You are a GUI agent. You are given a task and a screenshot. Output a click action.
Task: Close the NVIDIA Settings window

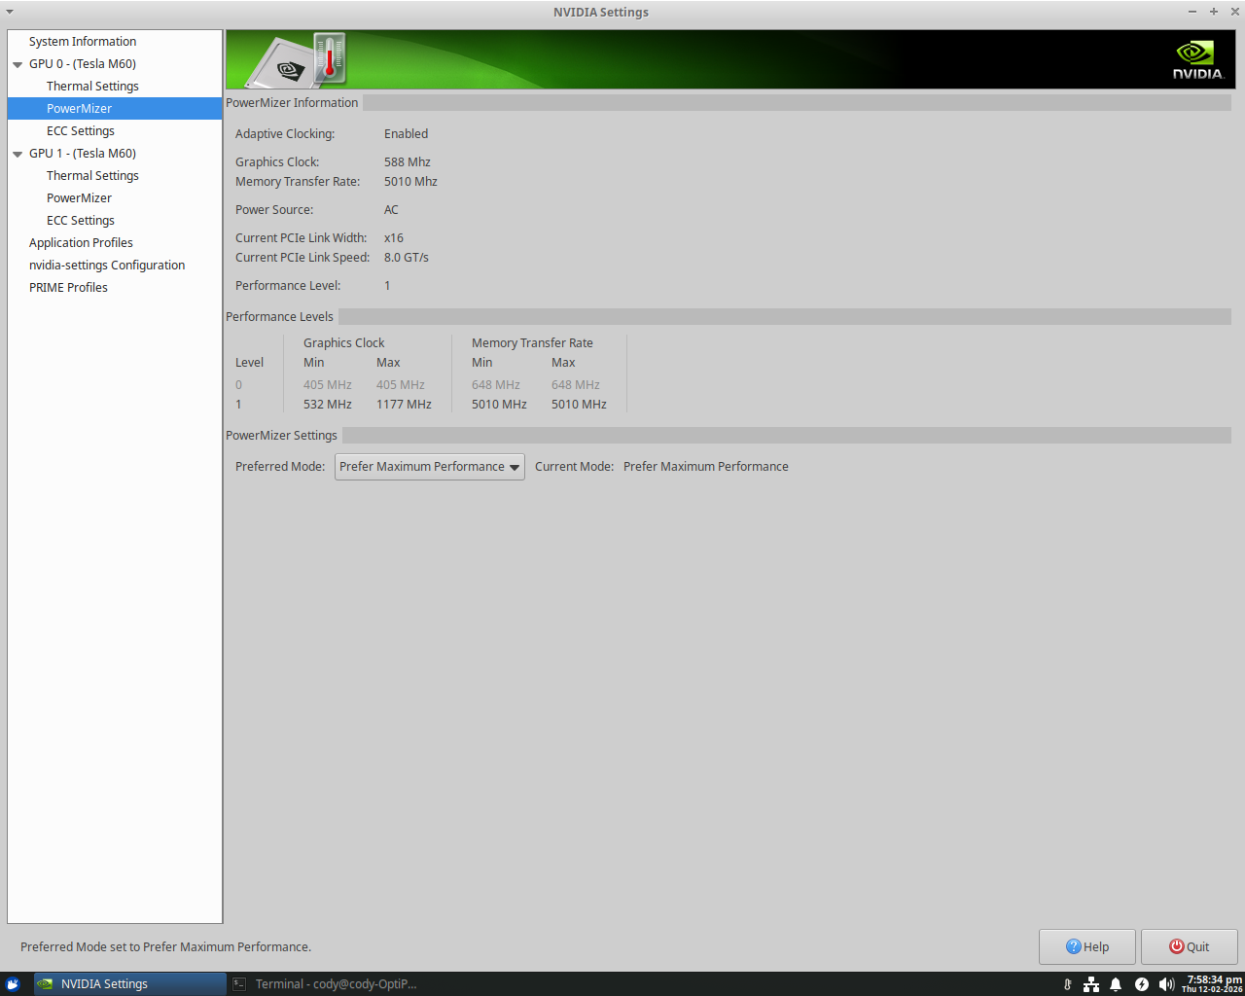click(x=1235, y=12)
